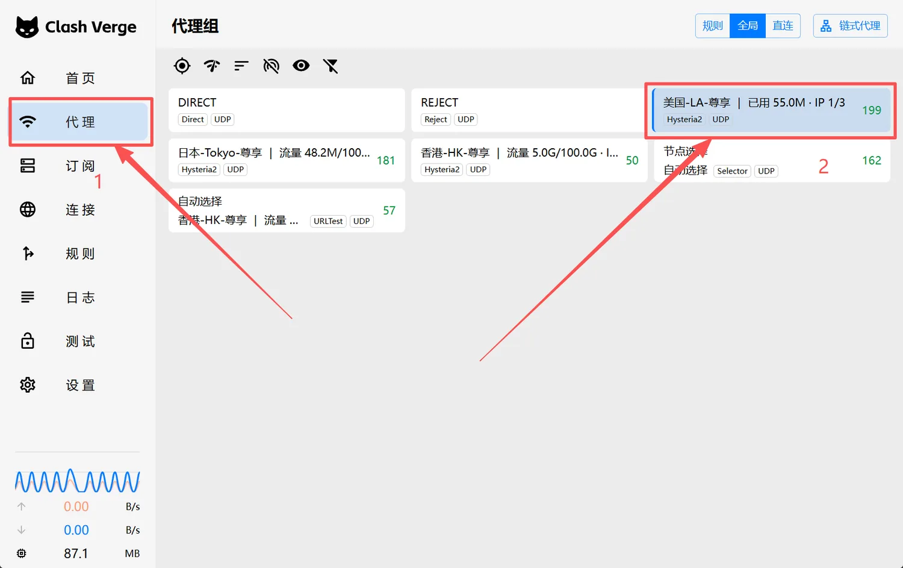
Task: Open the 规则 rules page in sidebar
Action: tap(79, 254)
